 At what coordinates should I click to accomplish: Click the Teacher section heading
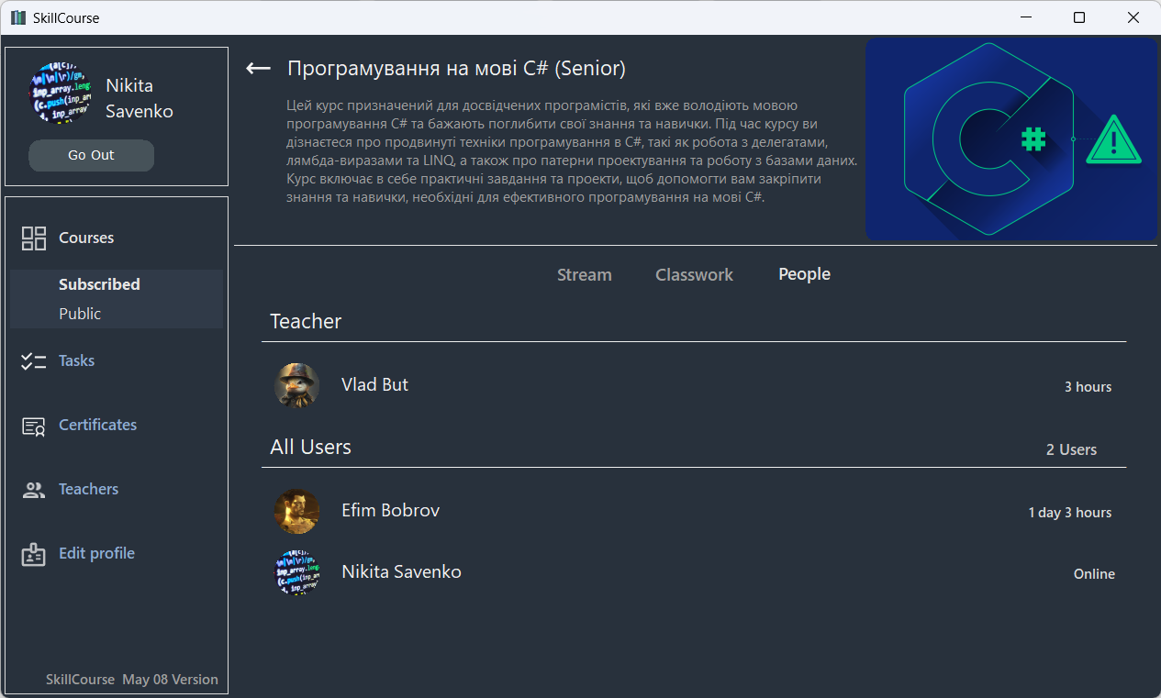click(x=306, y=322)
